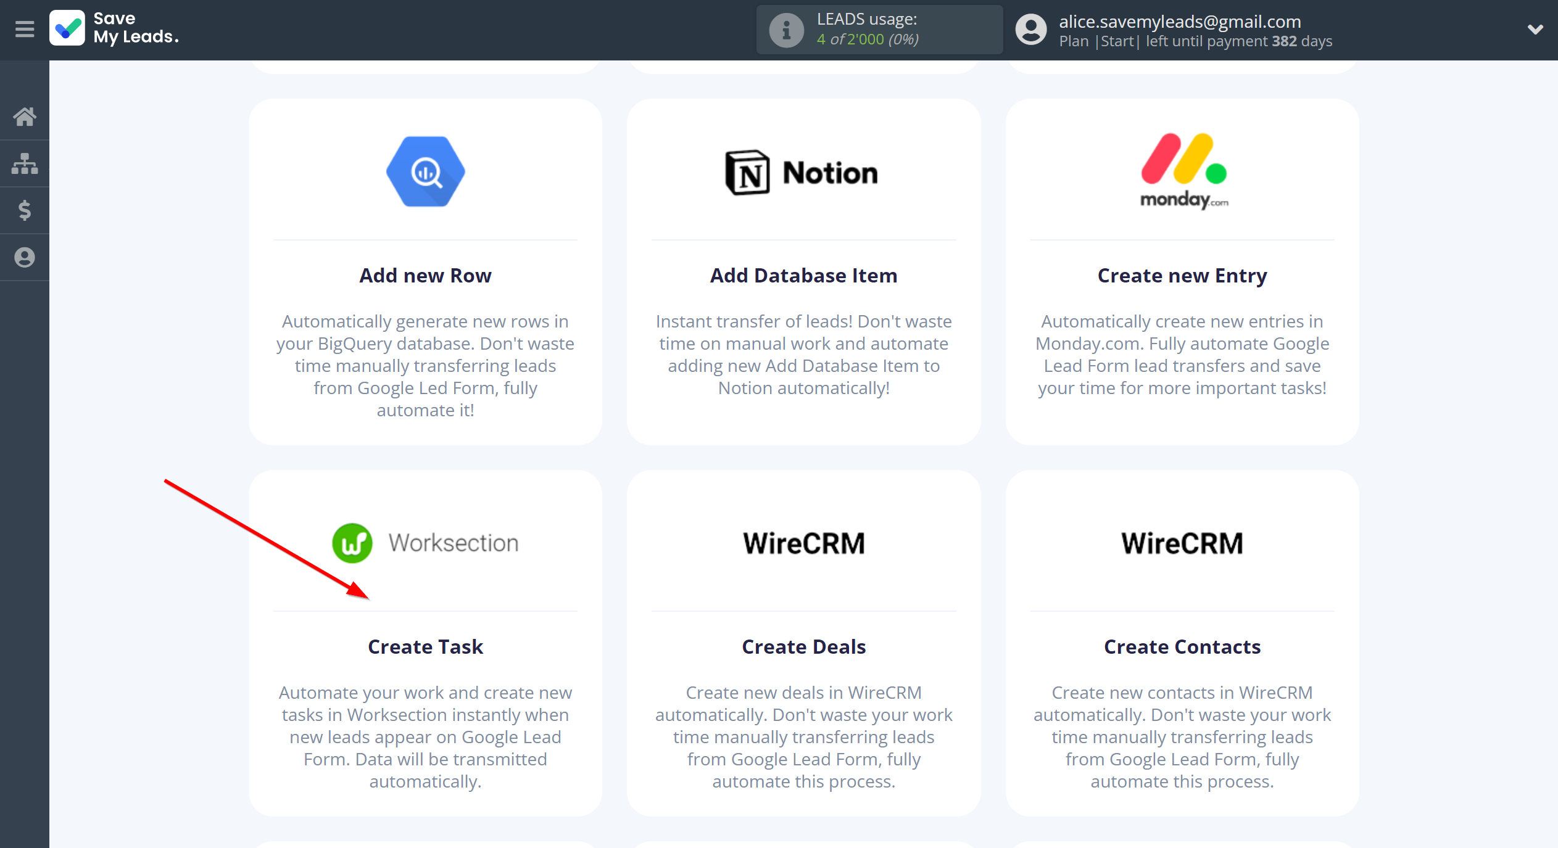Click the user avatar icon

pyautogui.click(x=1031, y=30)
